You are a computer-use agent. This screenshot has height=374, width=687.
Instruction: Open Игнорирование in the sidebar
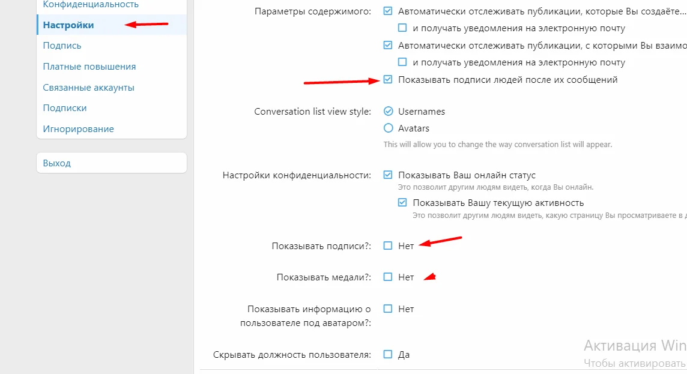pyautogui.click(x=79, y=129)
